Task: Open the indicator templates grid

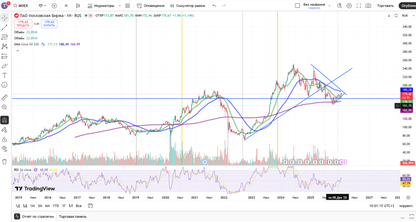Action: point(128,6)
